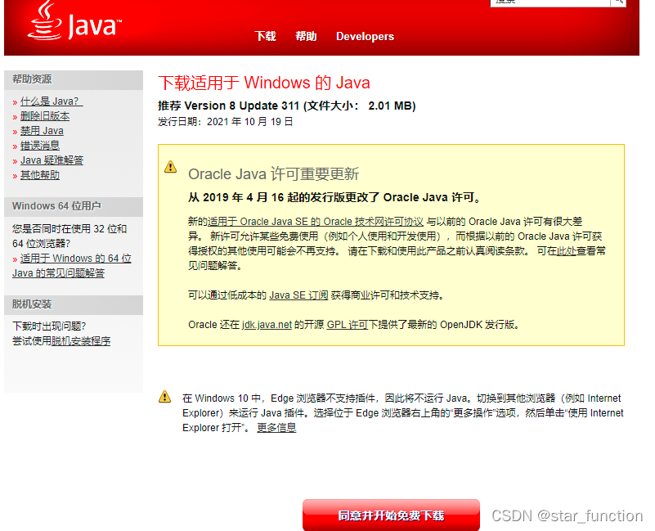This screenshot has height=531, width=655.
Task: Open 适用于 Windows 的 64 位 Java FAQ link
Action: (72, 265)
